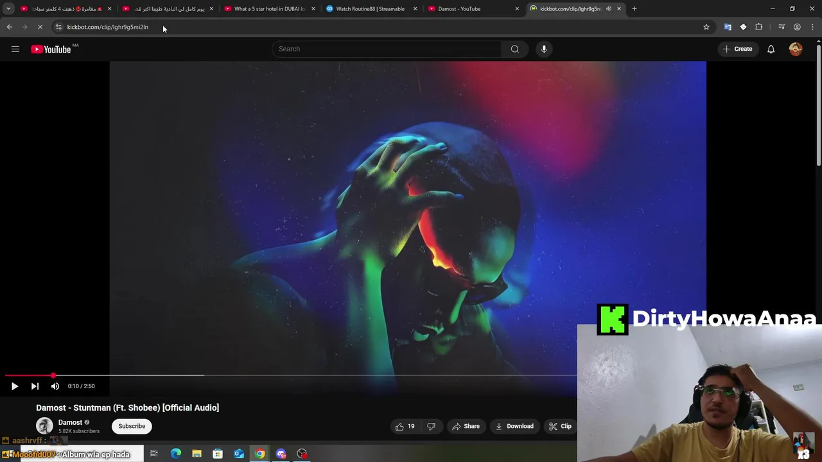Skip to next video
Image resolution: width=822 pixels, height=462 pixels.
(x=35, y=386)
